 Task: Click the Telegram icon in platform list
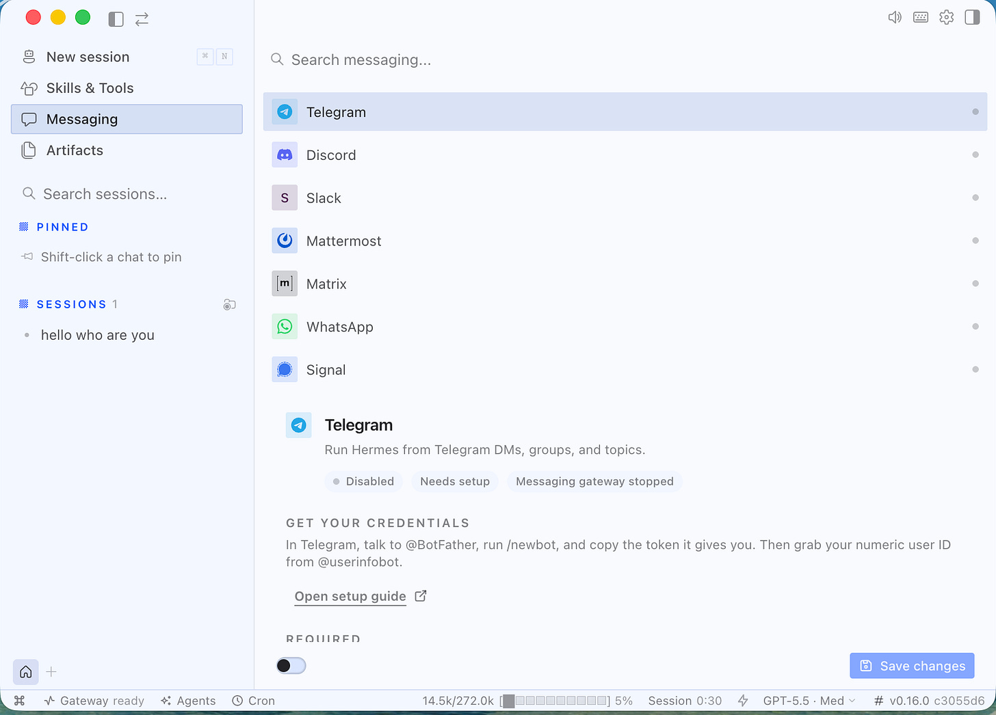point(285,111)
